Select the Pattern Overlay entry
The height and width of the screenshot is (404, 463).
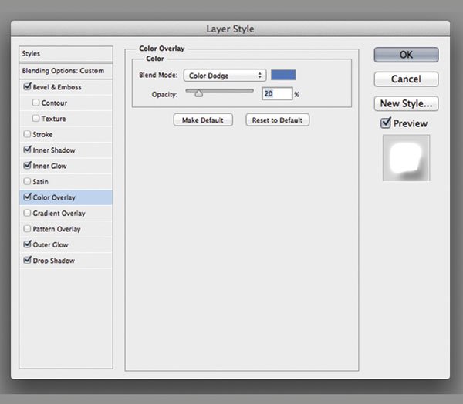point(56,229)
